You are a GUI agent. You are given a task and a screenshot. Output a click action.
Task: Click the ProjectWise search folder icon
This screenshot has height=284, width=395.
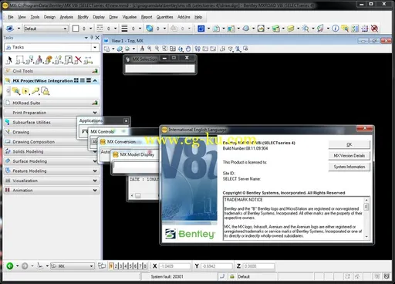(x=16, y=91)
